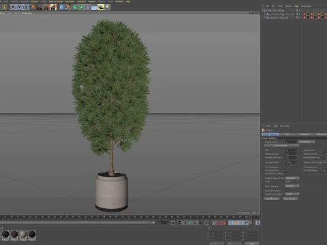Click the Save Preset button

click(x=290, y=199)
